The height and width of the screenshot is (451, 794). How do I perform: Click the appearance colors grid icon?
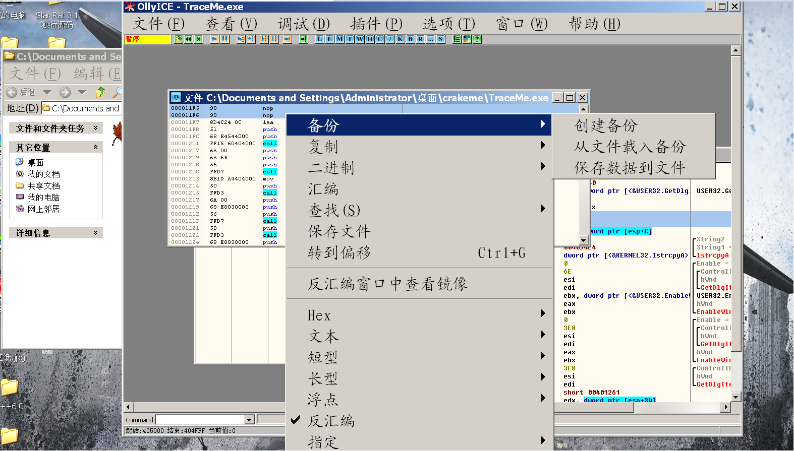click(467, 39)
